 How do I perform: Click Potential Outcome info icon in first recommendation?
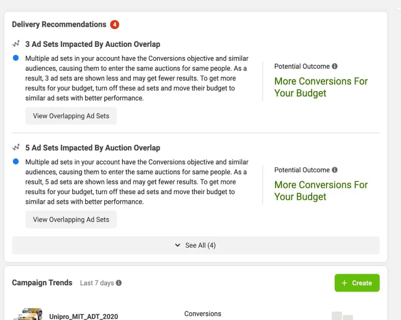click(x=335, y=66)
